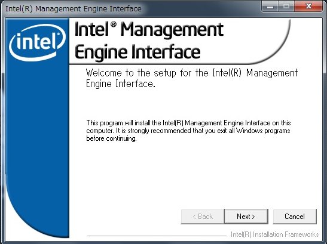The width and height of the screenshot is (327, 244).
Task: Close the installer with the red X
Action: [x=308, y=6]
